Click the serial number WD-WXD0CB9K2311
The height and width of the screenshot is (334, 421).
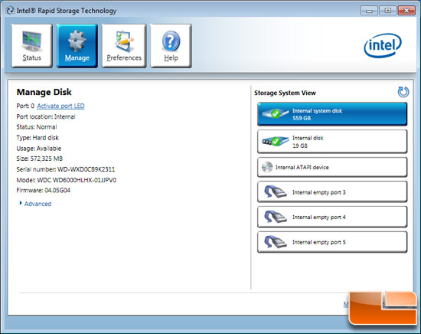[x=86, y=169]
